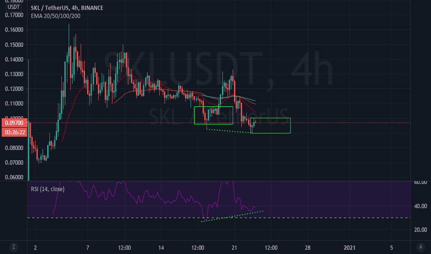Click the 0.13000 price axis label
431x254 pixels.
14,74
